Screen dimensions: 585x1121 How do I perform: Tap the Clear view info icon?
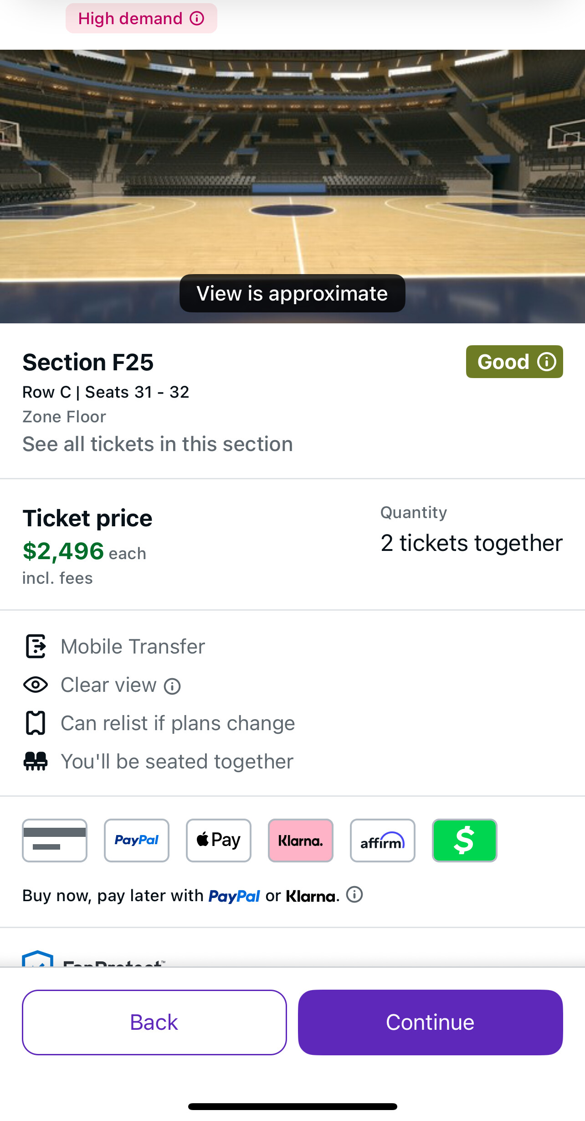pyautogui.click(x=172, y=686)
